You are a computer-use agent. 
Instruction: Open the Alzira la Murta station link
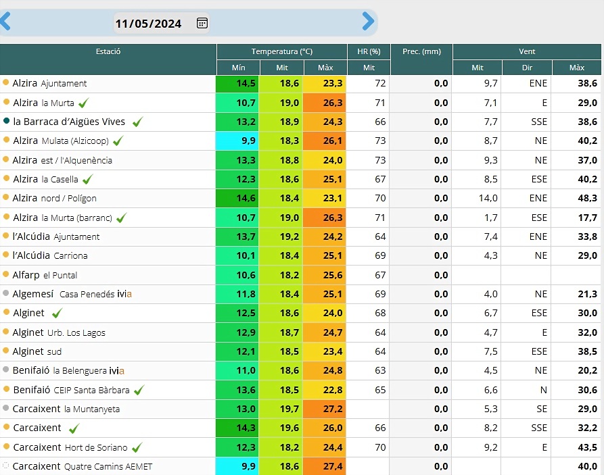pos(43,103)
